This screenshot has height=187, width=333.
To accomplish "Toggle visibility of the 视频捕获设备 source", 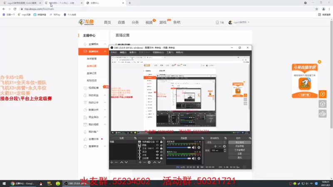I will [157, 142].
